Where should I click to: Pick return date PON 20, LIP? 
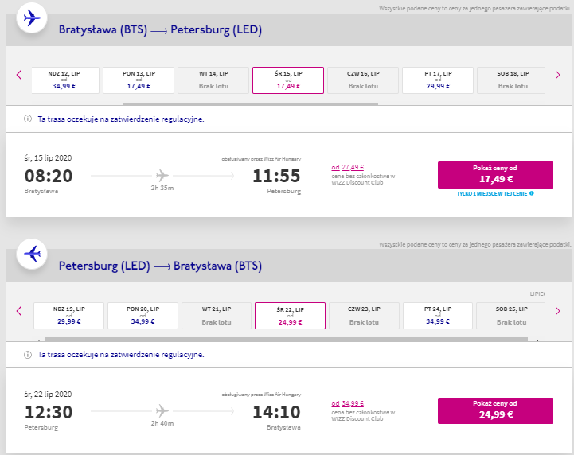(143, 316)
